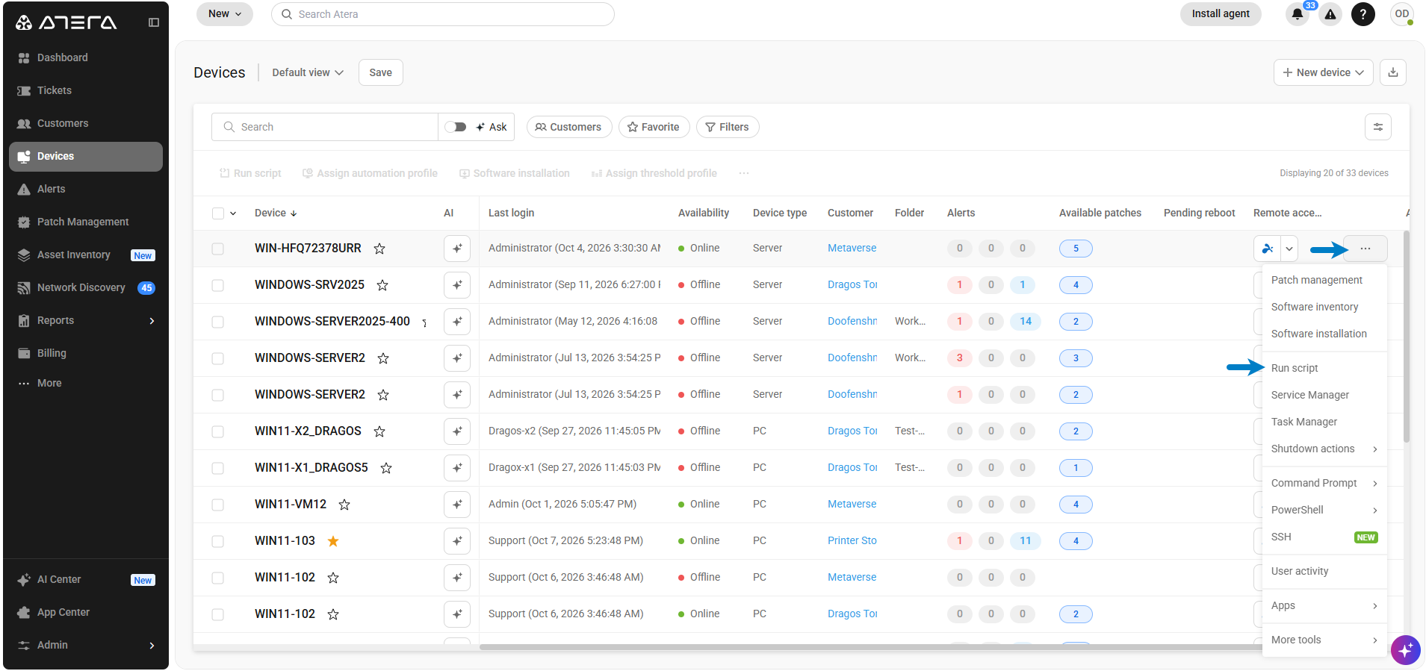Open the column settings sliders icon

tap(1378, 127)
